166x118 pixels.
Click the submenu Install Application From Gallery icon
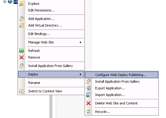[x=88, y=81]
